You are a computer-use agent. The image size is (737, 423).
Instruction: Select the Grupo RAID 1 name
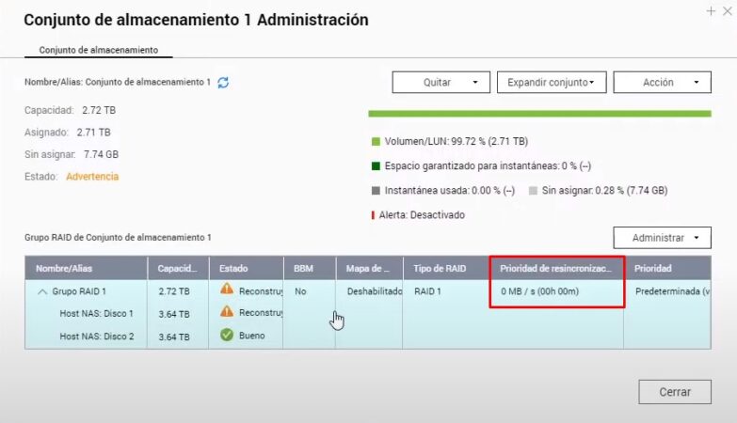79,291
